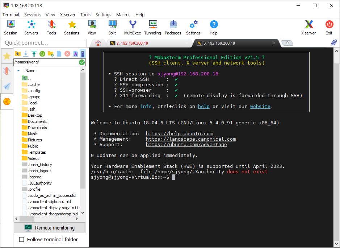Click the paperclip icon at top right
This screenshot has height=248, width=340.
coord(334,42)
